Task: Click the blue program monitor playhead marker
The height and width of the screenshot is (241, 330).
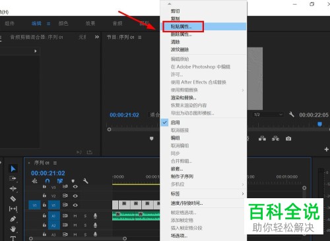Action: click(319, 124)
